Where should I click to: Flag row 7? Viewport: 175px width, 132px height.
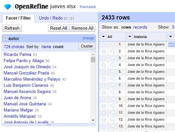point(112,86)
